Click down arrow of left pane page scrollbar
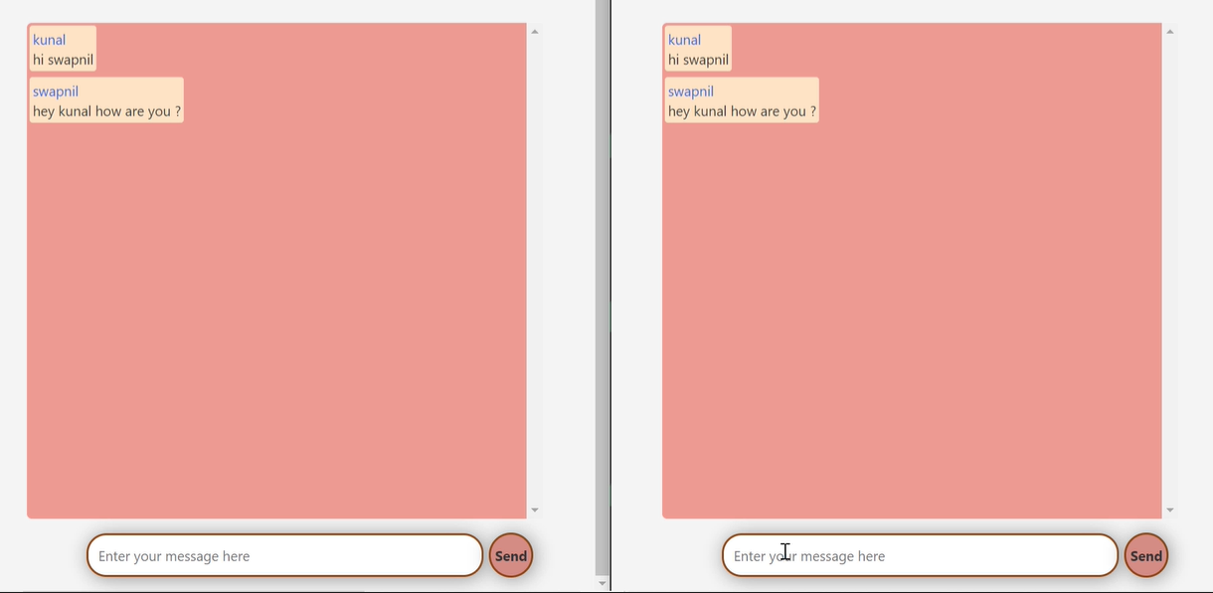This screenshot has width=1213, height=593. pyautogui.click(x=602, y=584)
